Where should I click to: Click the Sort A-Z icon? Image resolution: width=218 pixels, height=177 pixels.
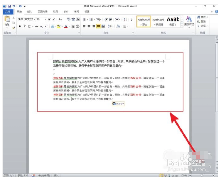125,19
